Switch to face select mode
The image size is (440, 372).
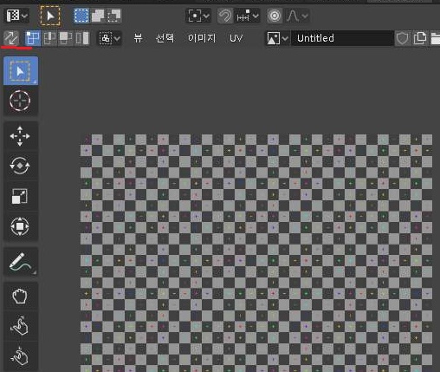click(66, 38)
